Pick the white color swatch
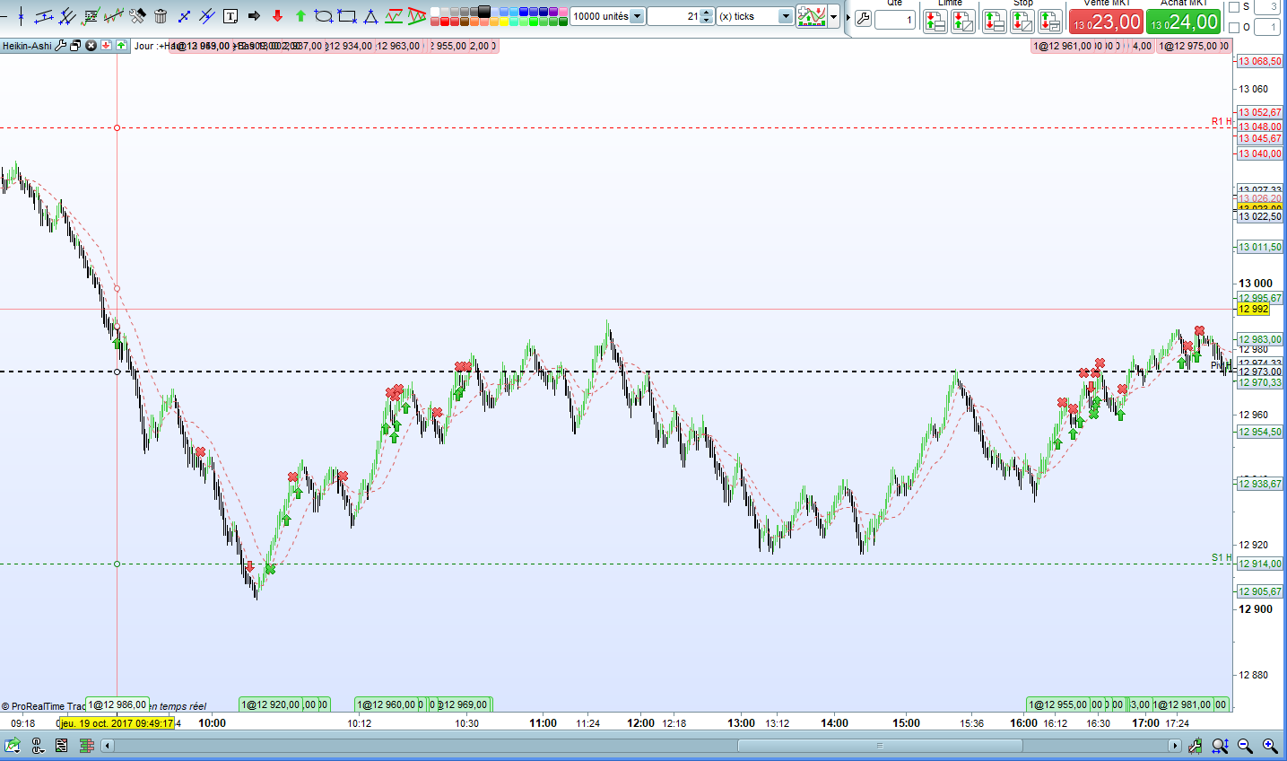Screen dimensions: 1287x761 point(435,13)
